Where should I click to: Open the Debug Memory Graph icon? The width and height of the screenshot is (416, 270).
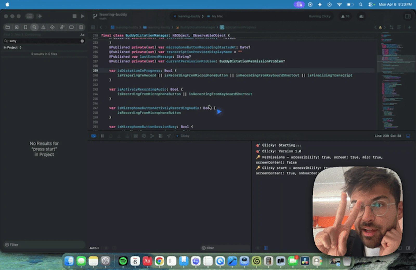click(x=152, y=136)
